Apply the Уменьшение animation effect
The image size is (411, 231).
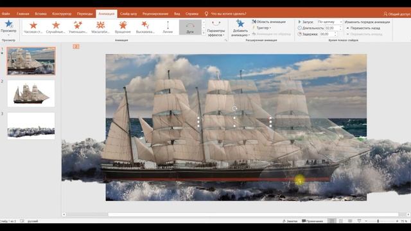coord(78,27)
